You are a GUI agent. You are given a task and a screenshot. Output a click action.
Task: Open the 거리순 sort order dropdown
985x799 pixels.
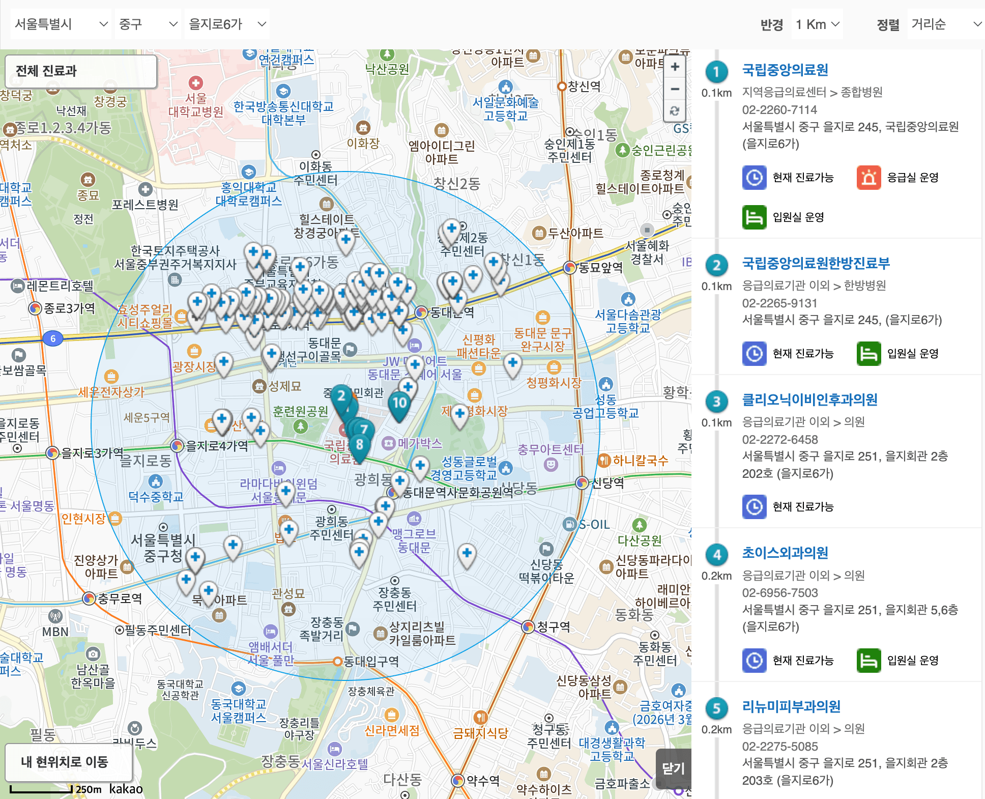click(x=945, y=24)
